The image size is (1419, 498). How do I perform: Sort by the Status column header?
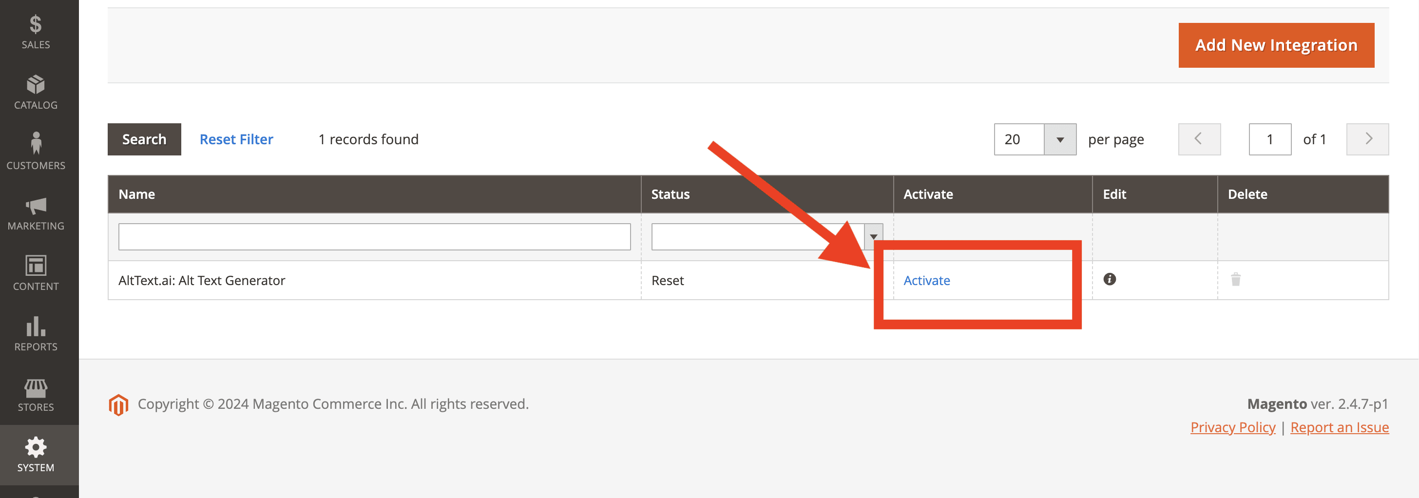pyautogui.click(x=767, y=194)
